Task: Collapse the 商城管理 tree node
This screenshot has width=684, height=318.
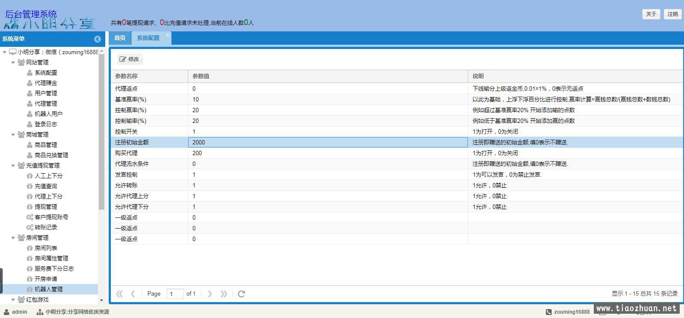Action: point(13,135)
